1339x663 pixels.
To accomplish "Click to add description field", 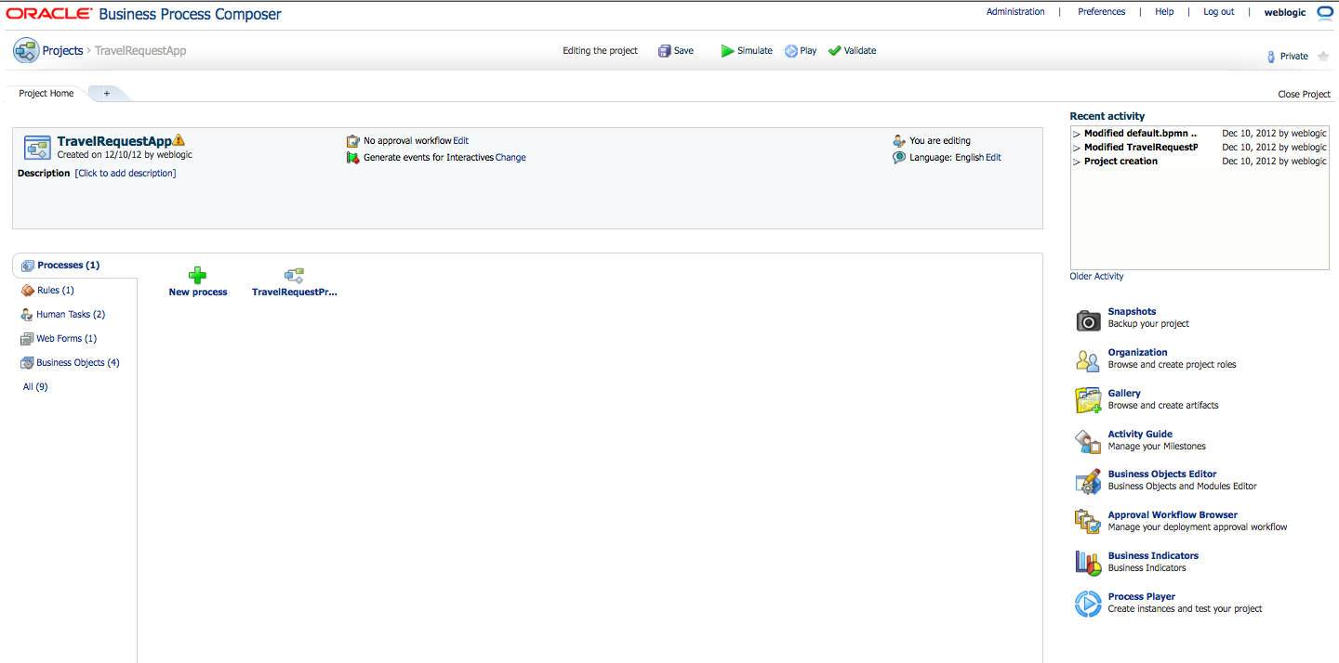I will point(126,174).
